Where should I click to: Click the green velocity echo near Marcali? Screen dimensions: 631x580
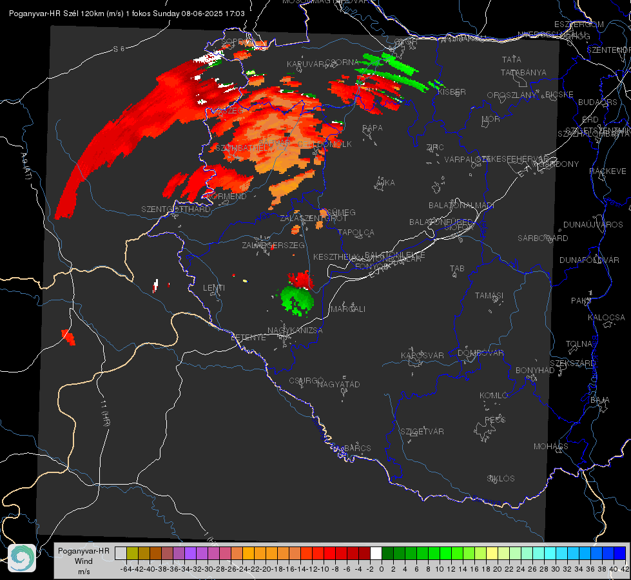(x=298, y=301)
